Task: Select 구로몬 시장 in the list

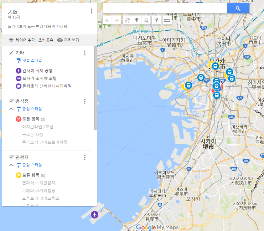Action: [x=33, y=135]
